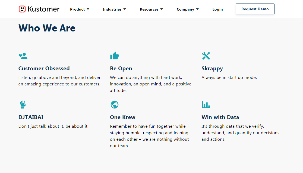Expand the Industries dropdown arrow
This screenshot has height=173, width=303.
(x=125, y=9)
